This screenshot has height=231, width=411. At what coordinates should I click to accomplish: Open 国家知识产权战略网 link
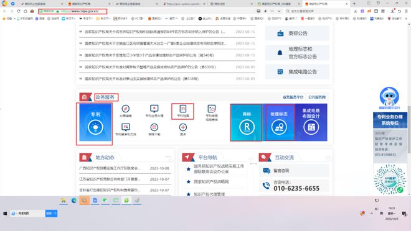pyautogui.click(x=211, y=181)
